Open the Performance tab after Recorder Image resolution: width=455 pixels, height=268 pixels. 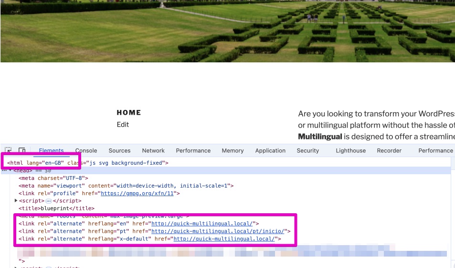pyautogui.click(x=435, y=150)
